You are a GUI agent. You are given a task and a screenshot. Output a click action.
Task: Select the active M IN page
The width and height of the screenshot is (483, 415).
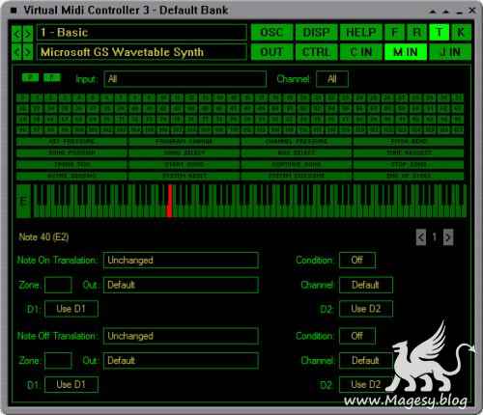coord(406,52)
